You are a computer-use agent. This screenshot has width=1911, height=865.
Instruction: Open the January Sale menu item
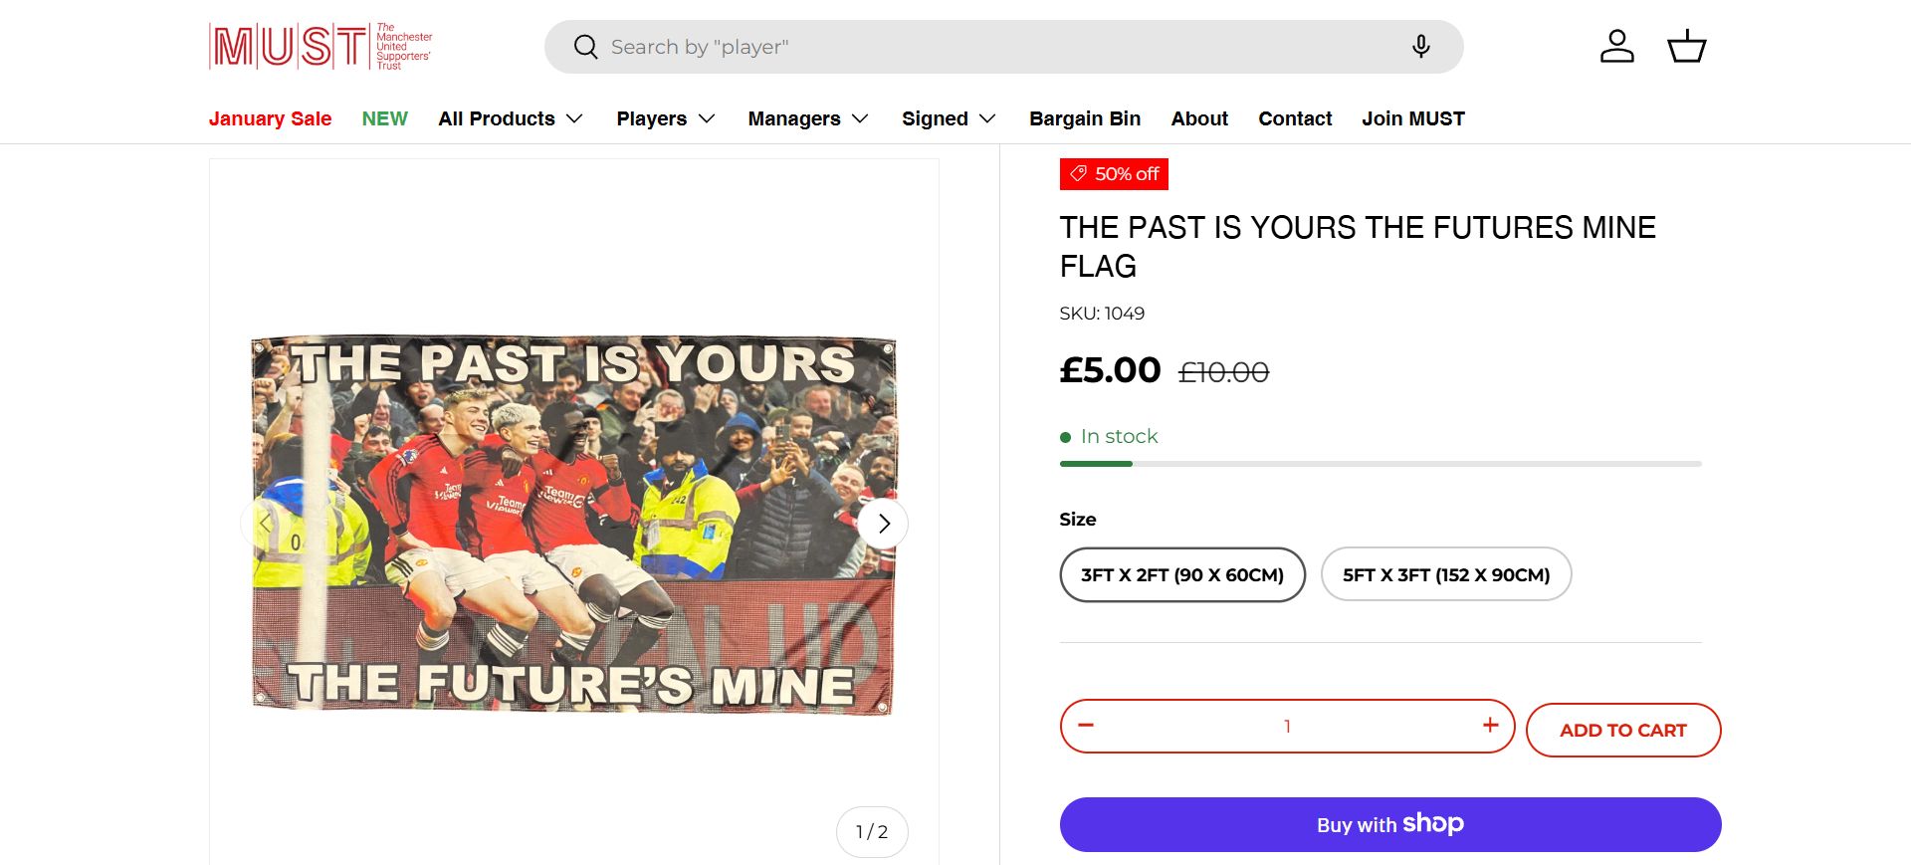[270, 119]
